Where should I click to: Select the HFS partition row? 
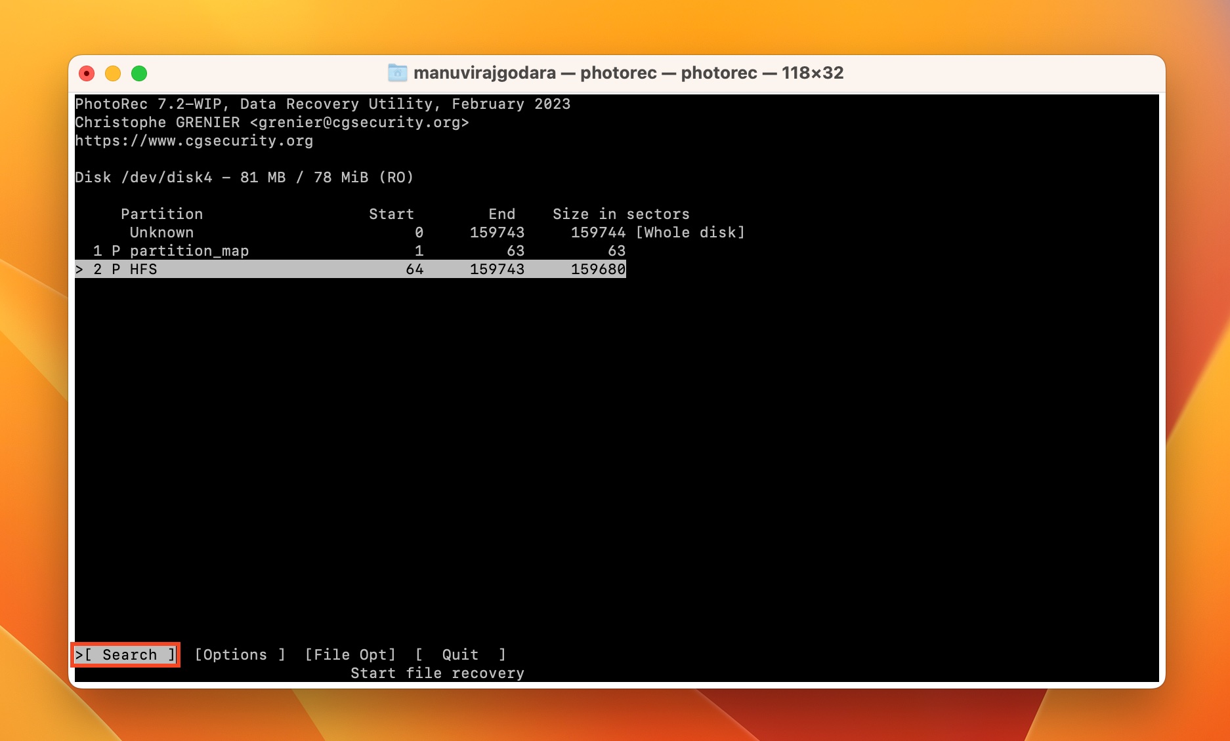(x=350, y=269)
